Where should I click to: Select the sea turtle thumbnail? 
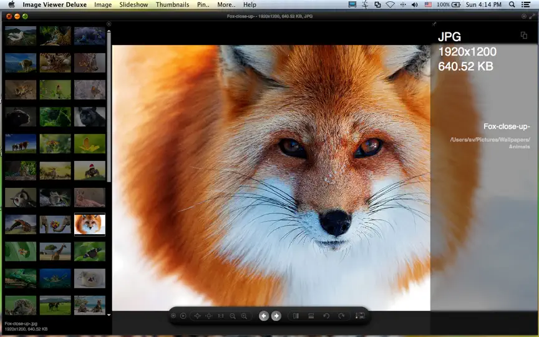[x=55, y=278]
